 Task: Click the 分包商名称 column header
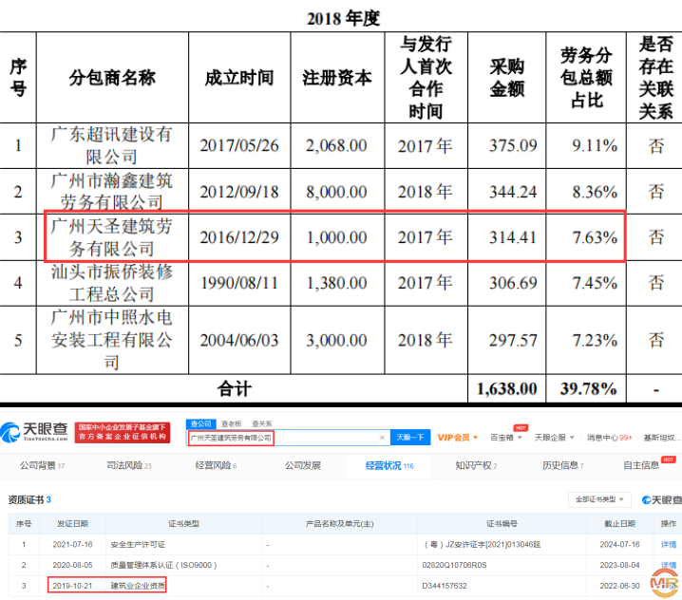[x=112, y=78]
